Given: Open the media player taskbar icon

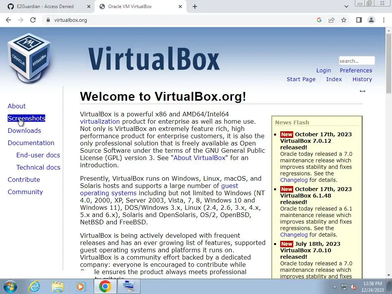Looking at the screenshot, I should [81, 286].
